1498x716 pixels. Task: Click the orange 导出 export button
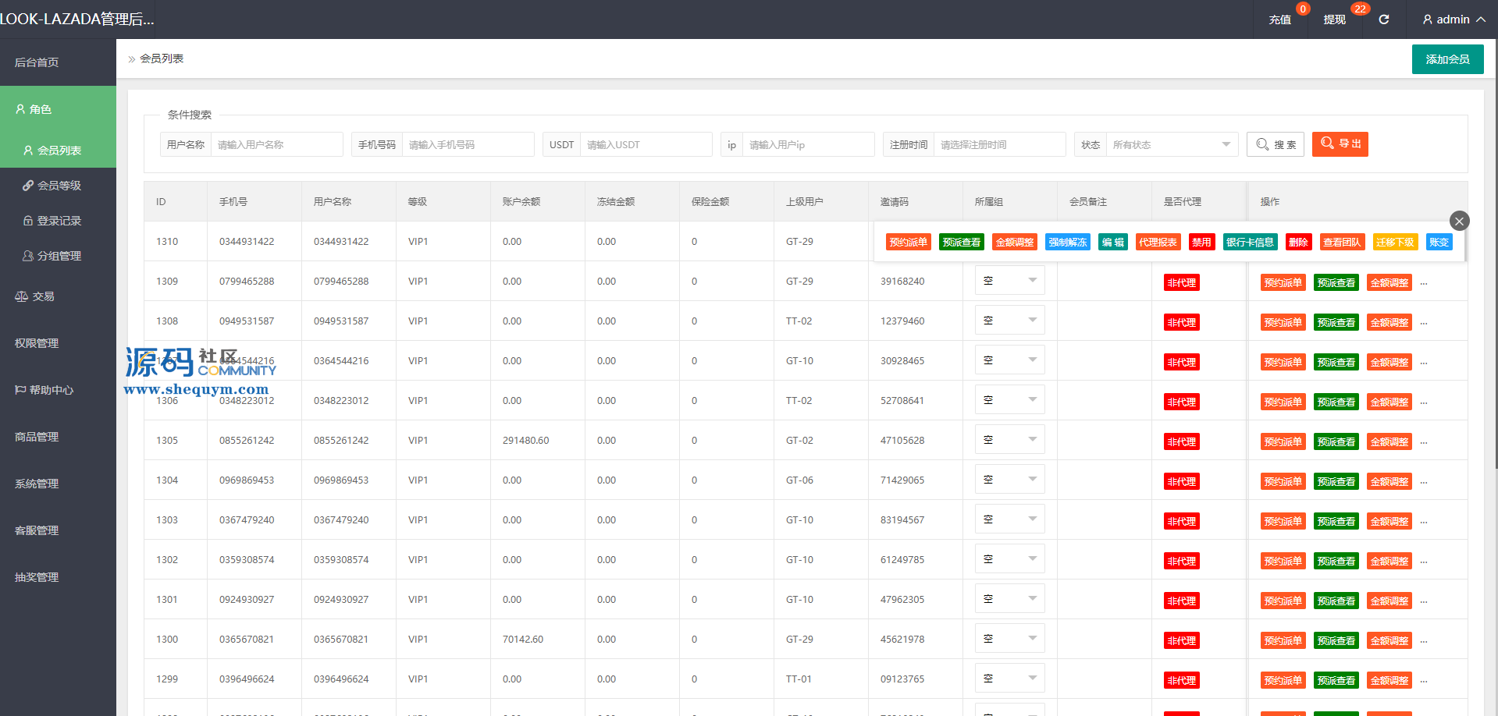[1340, 144]
